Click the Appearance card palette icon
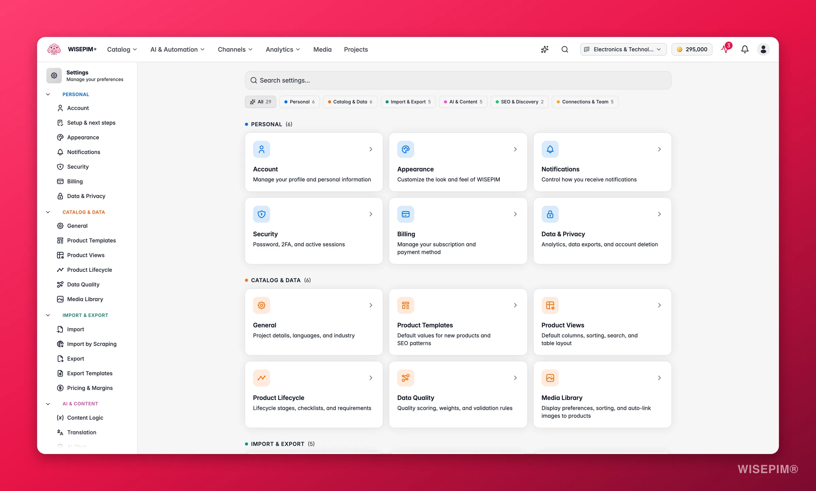Viewport: 816px width, 491px height. click(406, 149)
